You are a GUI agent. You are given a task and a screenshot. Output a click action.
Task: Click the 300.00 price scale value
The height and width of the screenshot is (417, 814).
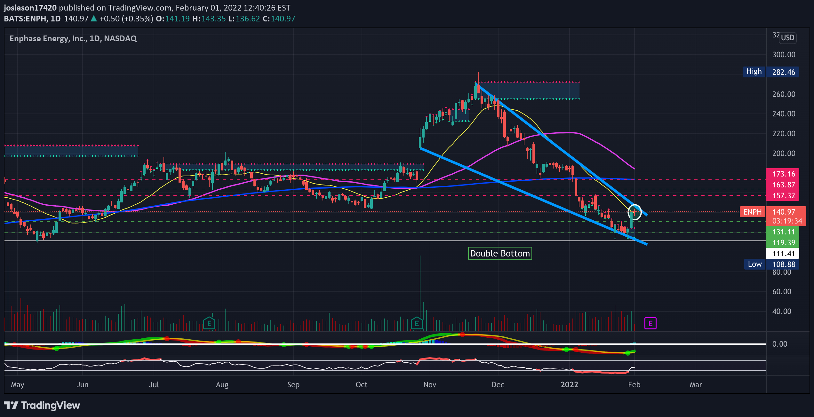tap(784, 55)
